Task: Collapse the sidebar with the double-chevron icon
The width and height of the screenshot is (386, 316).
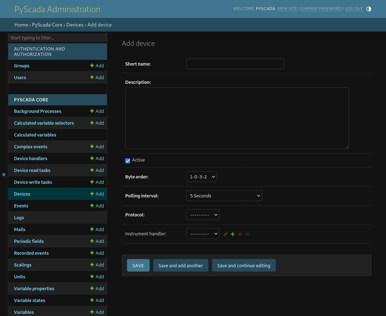Action: (x=4, y=174)
